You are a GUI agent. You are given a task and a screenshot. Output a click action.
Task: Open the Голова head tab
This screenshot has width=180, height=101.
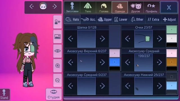[104, 8]
